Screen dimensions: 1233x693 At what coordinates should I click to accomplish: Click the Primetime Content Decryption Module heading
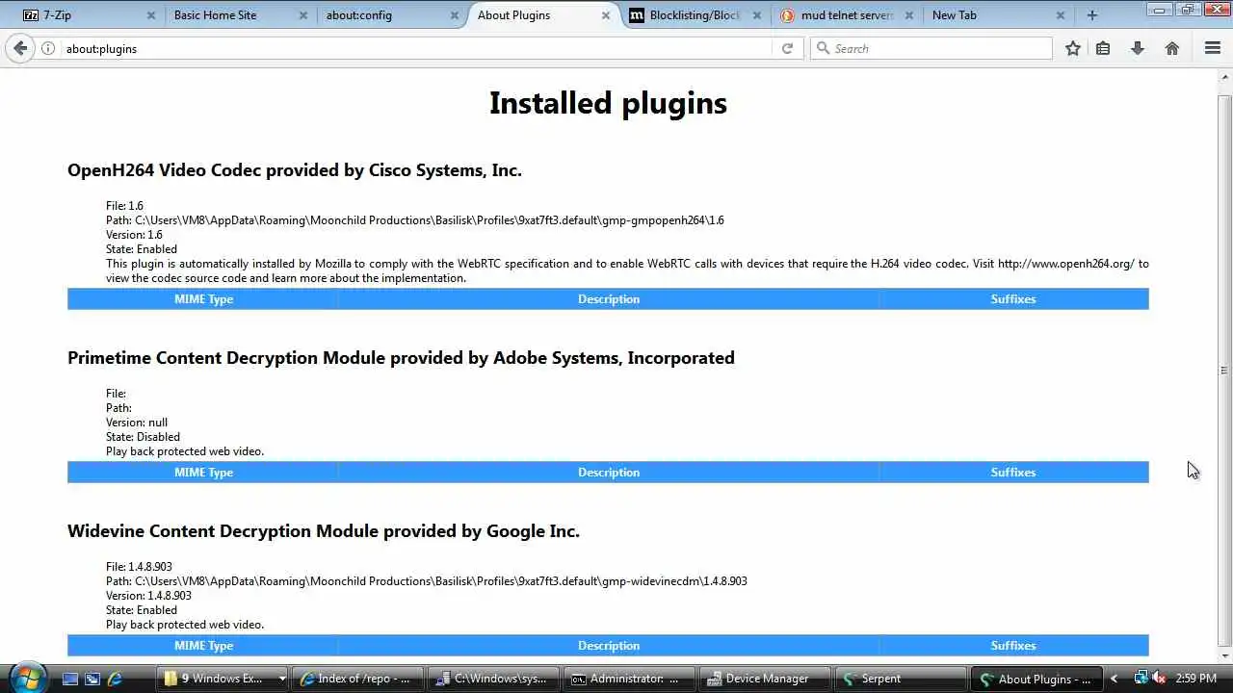coord(401,358)
